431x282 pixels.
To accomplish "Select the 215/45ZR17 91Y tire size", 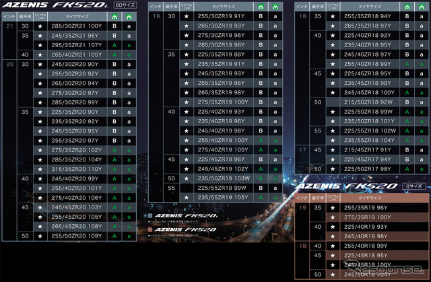I will [367, 150].
